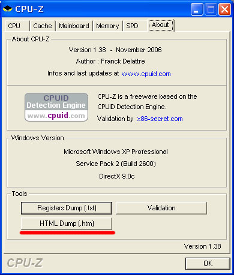Viewport: 234px width, 275px height.
Task: Visit the x86-secret.com validation link
Action: (160, 119)
